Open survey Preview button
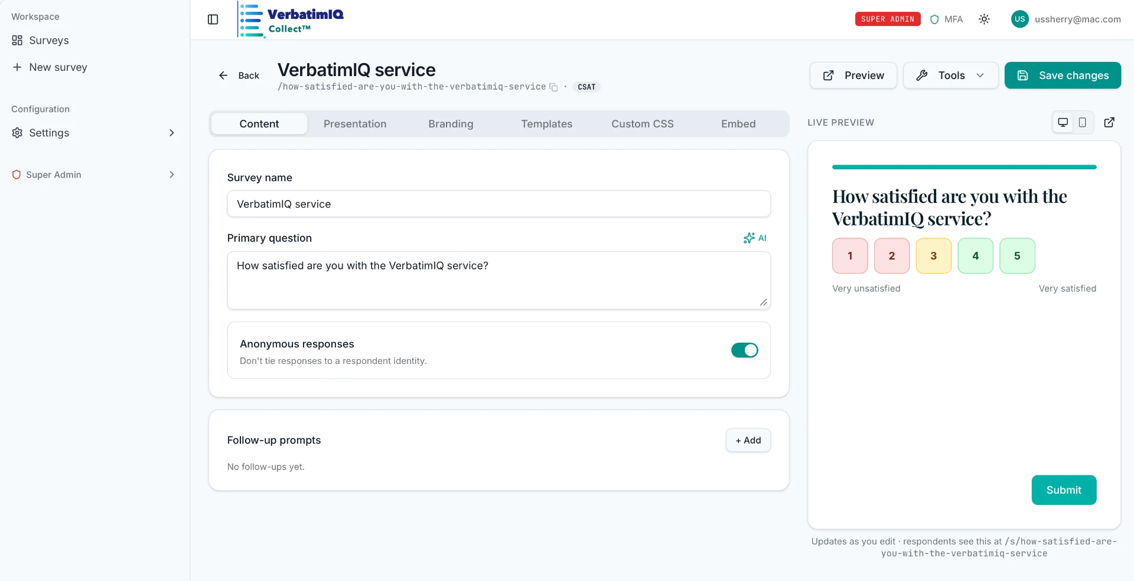Viewport: 1134px width, 581px height. click(853, 76)
